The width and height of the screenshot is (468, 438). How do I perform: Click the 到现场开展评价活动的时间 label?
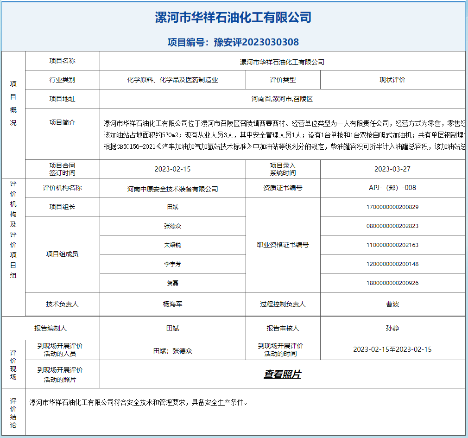tap(280, 349)
